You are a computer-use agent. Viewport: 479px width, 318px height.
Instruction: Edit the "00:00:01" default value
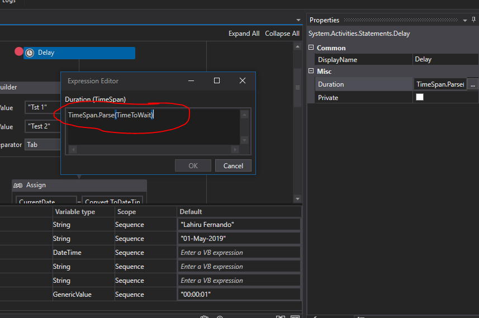(239, 295)
